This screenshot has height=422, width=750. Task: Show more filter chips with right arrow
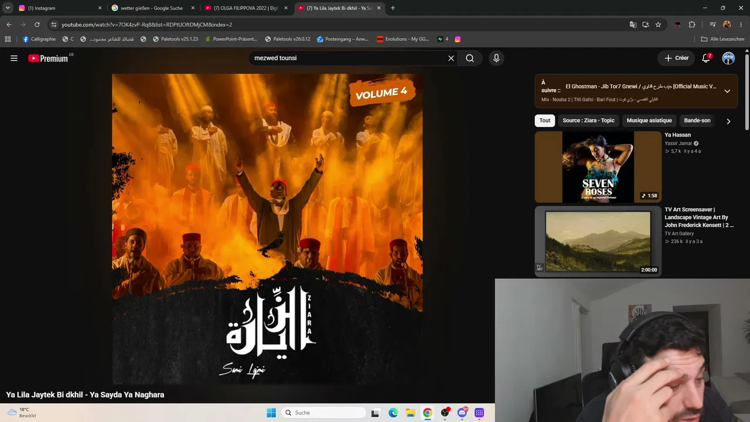[x=728, y=121]
